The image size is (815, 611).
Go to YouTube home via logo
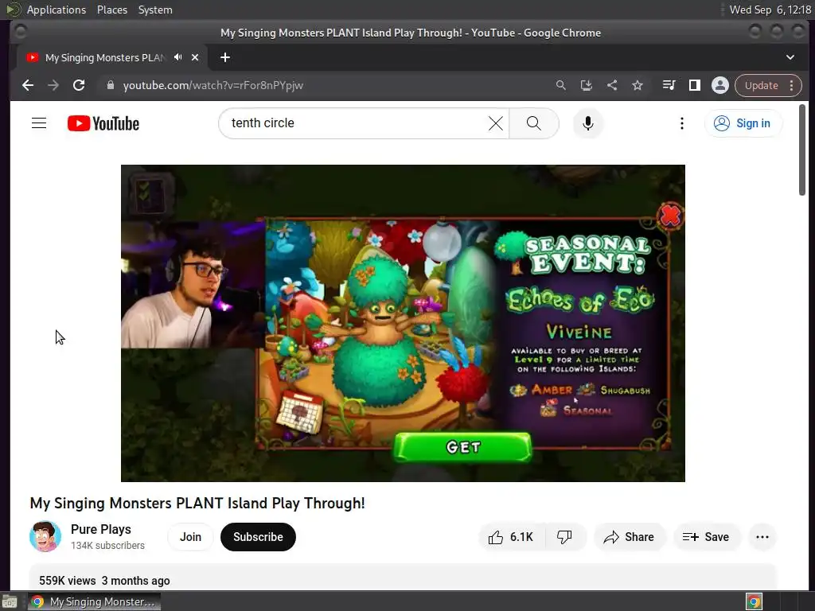[x=103, y=123]
